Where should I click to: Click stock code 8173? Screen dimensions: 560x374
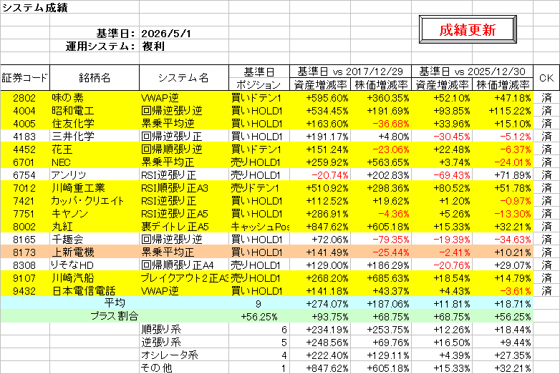[x=24, y=252]
